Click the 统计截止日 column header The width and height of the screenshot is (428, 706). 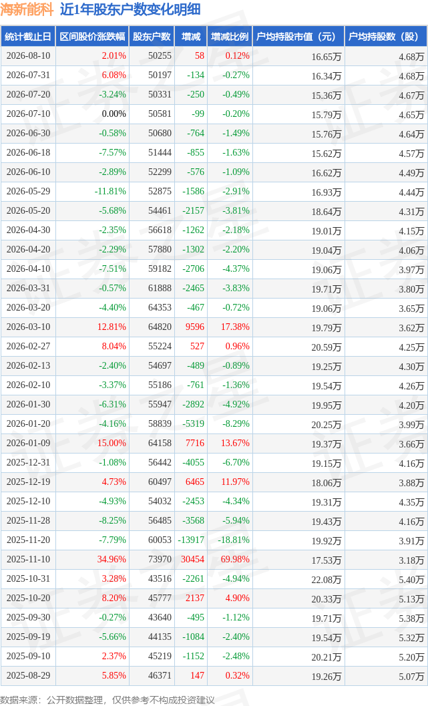click(x=28, y=37)
